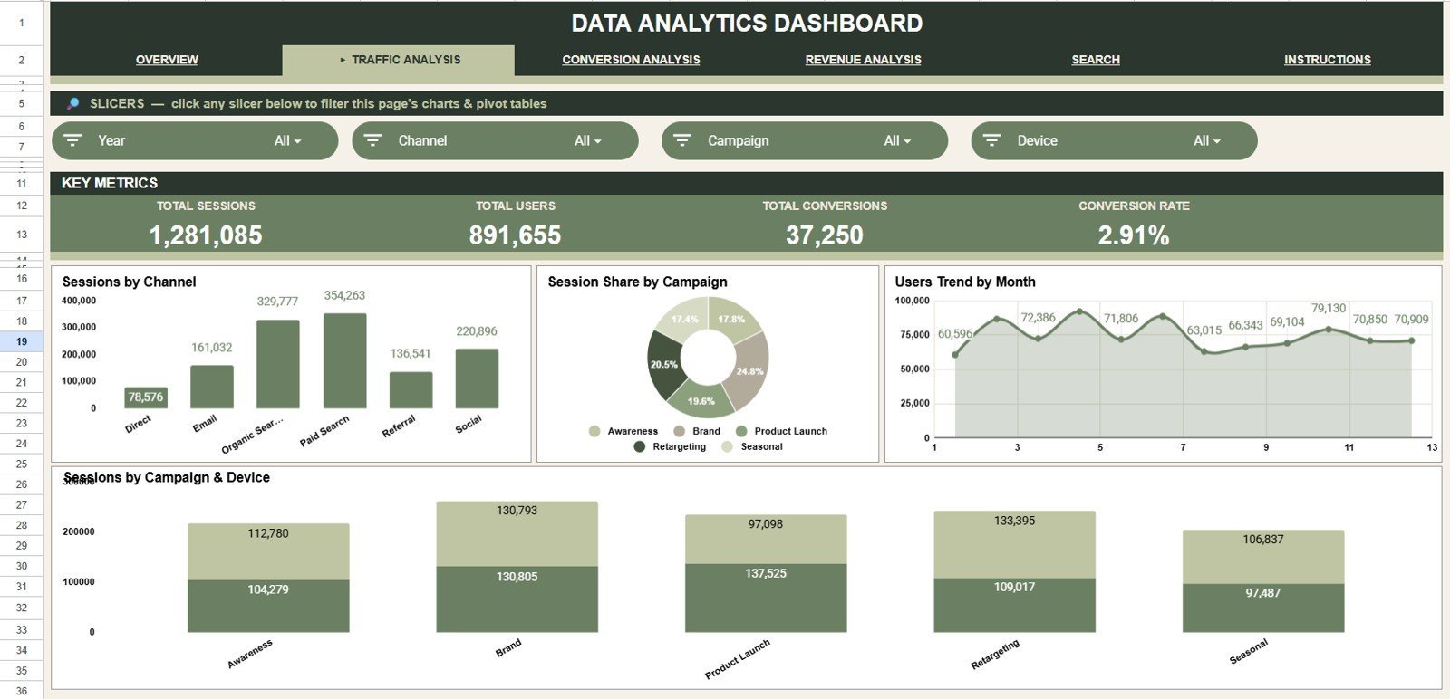Click the 24.8% donut slice
The image size is (1450, 699).
[x=751, y=371]
